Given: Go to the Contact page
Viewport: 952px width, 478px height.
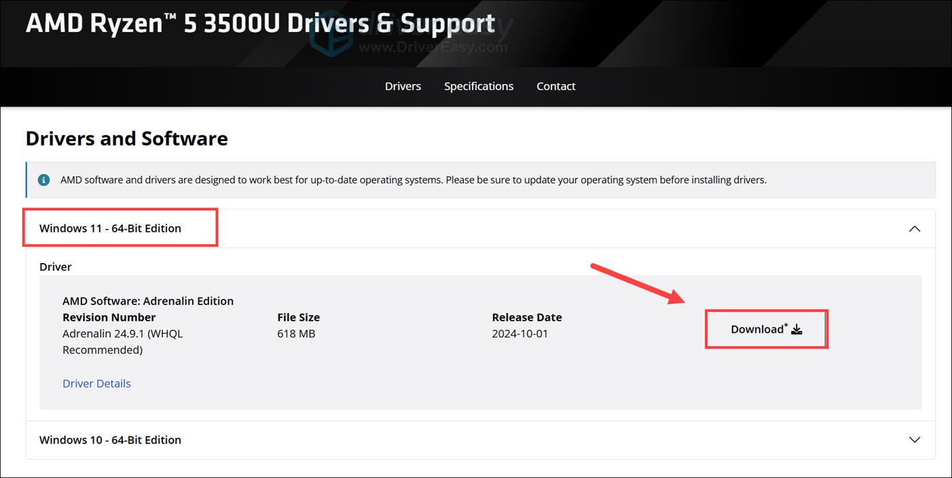Looking at the screenshot, I should pyautogui.click(x=555, y=86).
